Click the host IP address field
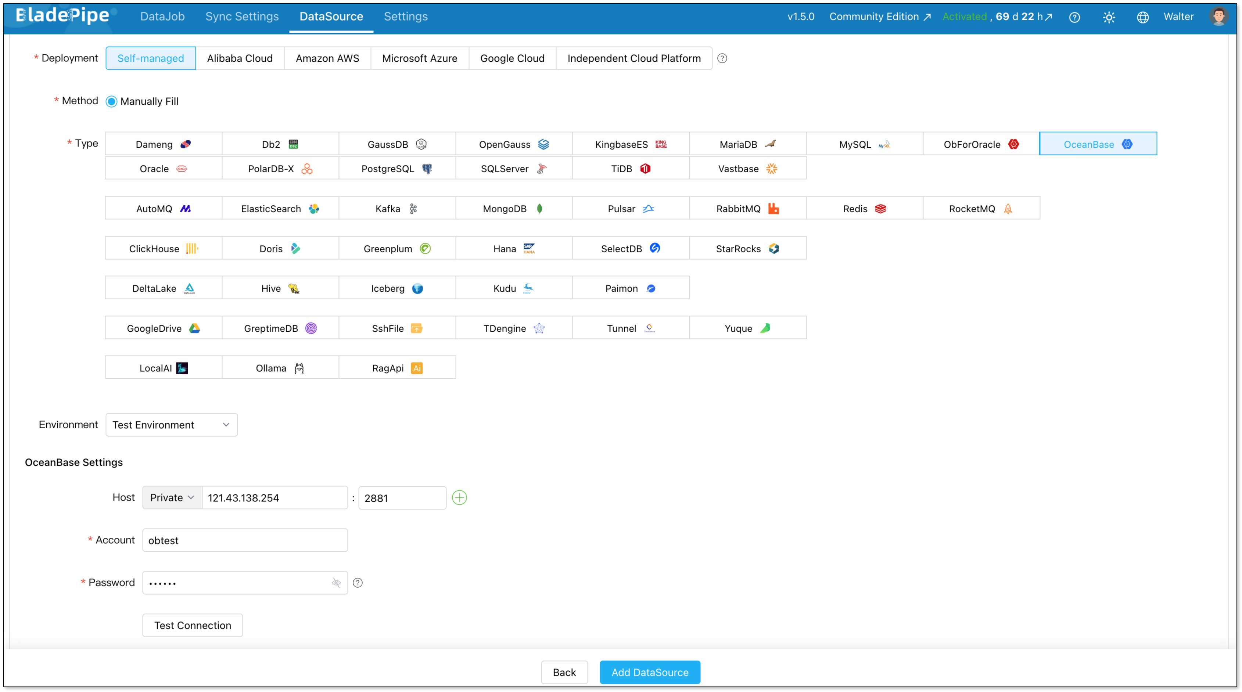1242x692 pixels. tap(275, 497)
